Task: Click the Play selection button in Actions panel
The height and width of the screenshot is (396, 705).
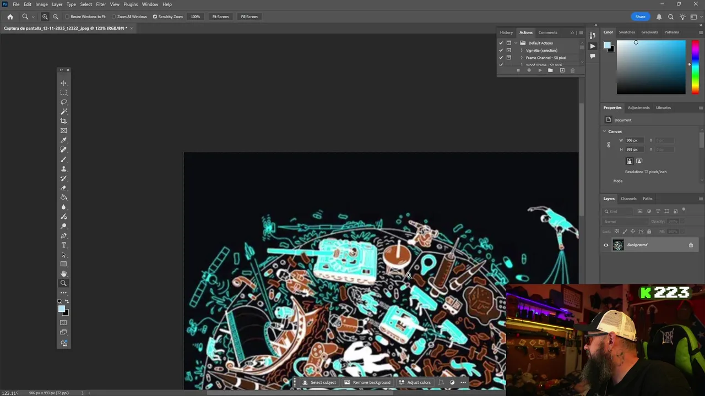Action: 540,70
